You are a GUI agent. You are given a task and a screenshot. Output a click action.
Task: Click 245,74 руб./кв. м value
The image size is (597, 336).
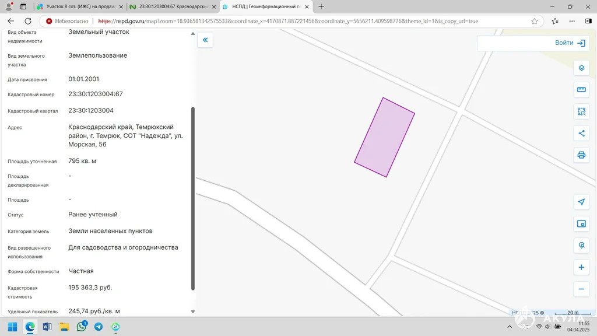(x=94, y=311)
